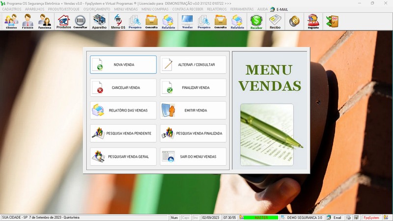Open the RELATÓRIOS menu
Screen dimensions: 393x221
[217, 9]
